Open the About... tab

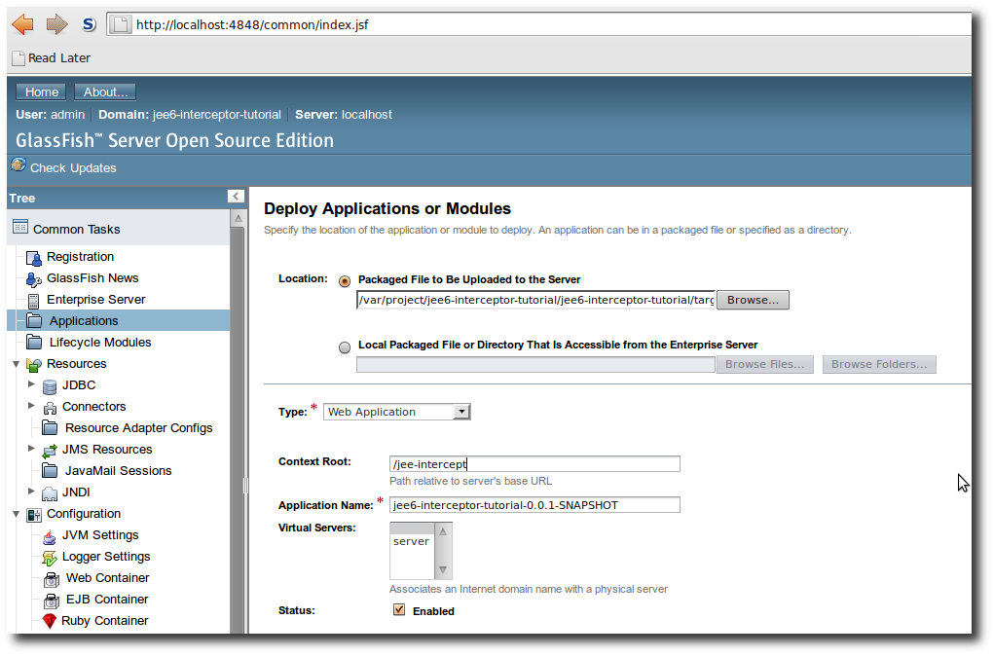[x=104, y=91]
